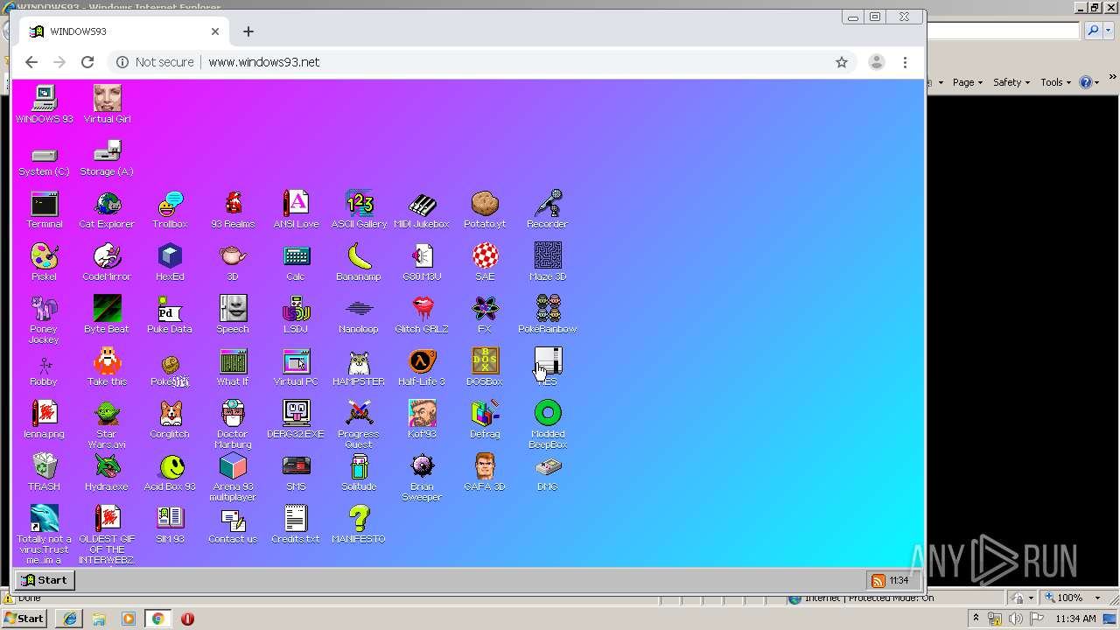Open Internet Explorer Page menu
Screen dimensions: 1120x630
967,82
